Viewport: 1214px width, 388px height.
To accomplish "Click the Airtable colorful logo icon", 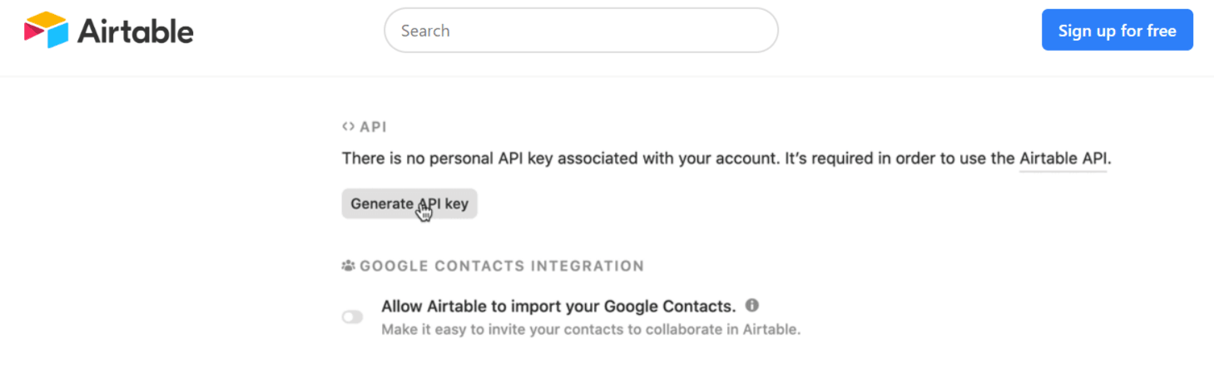I will coord(46,31).
